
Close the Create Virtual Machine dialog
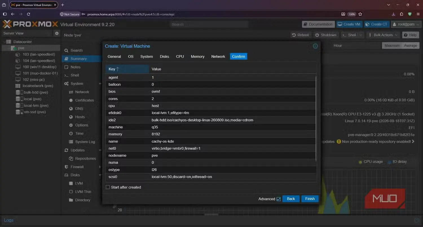(x=315, y=46)
